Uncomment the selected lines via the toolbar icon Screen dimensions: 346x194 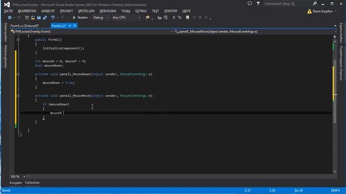click(x=179, y=18)
